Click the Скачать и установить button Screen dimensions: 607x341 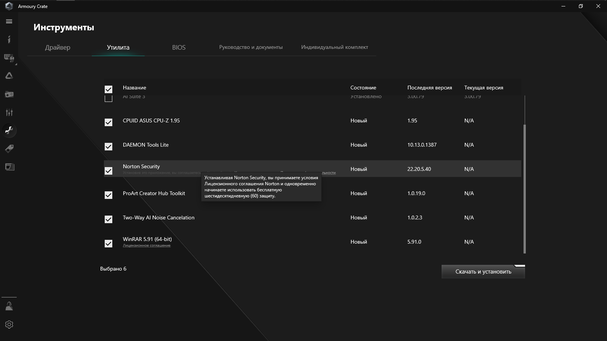483,272
